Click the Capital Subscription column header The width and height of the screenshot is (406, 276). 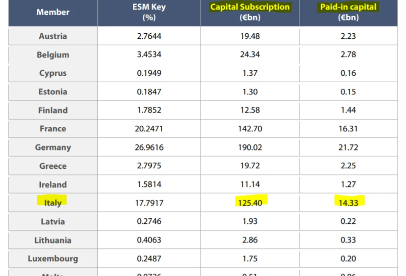click(250, 7)
